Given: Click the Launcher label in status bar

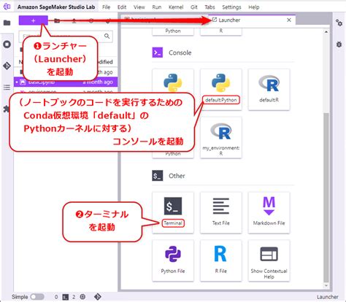Looking at the screenshot, I should tap(327, 297).
